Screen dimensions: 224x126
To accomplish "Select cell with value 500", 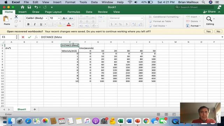I will pyautogui.click(x=149, y=81).
